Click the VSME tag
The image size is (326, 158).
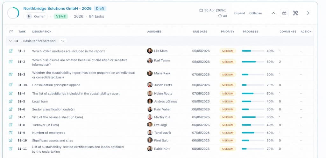point(61,16)
